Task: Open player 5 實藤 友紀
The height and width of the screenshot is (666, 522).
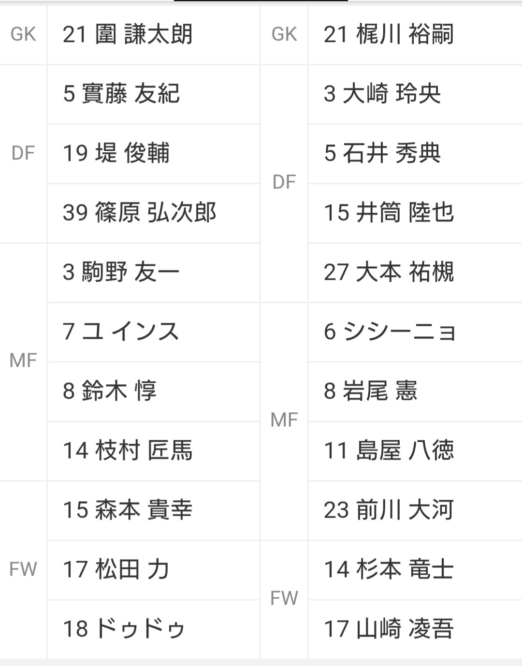Action: 154,94
